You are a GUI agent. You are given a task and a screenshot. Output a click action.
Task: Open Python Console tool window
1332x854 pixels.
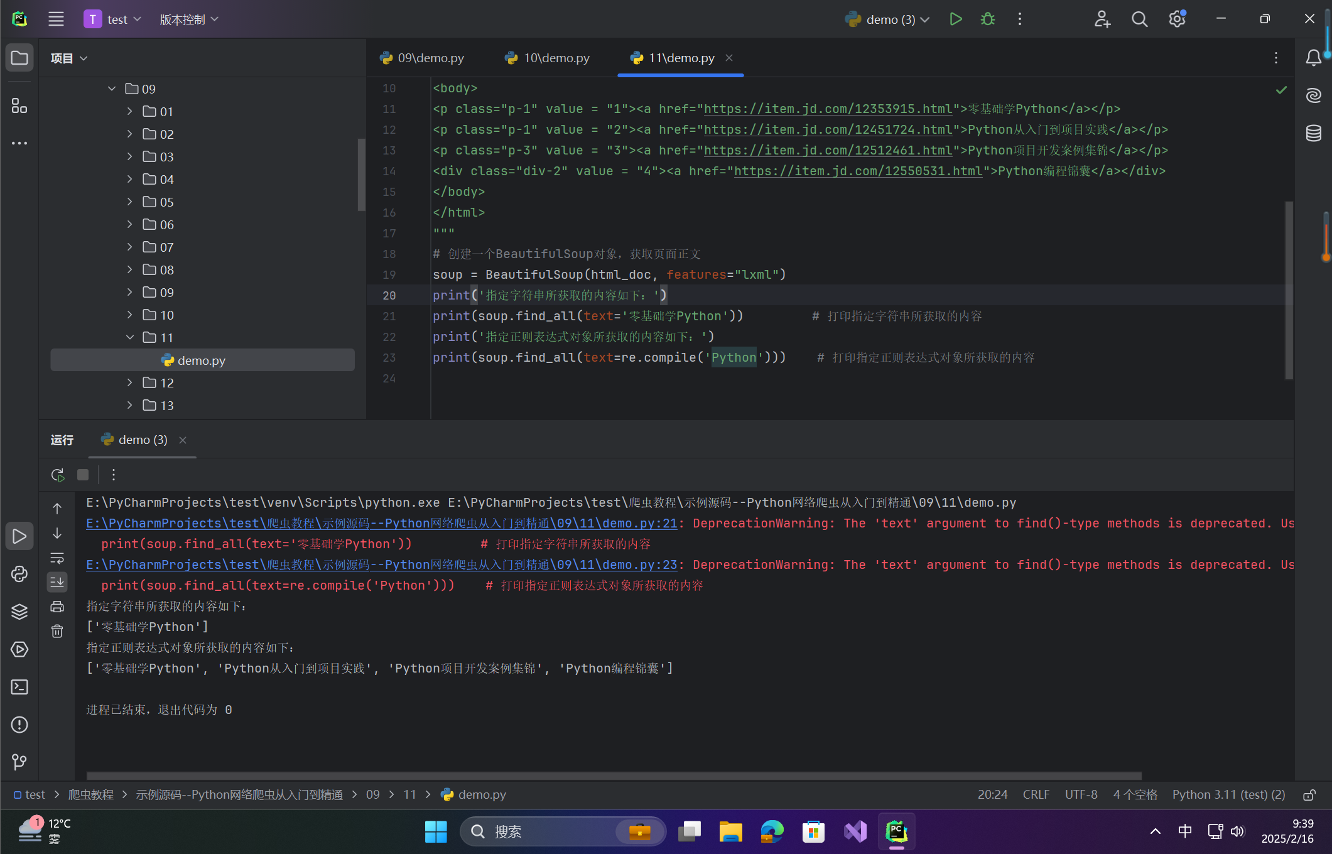(x=19, y=574)
